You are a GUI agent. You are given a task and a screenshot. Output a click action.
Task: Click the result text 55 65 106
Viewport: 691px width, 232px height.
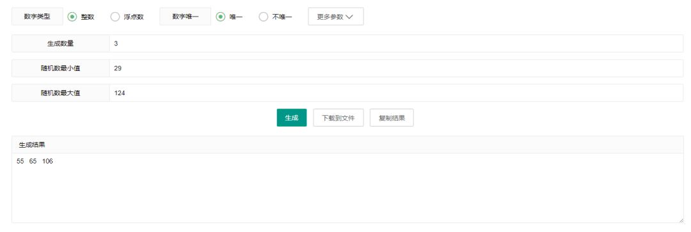click(x=35, y=162)
